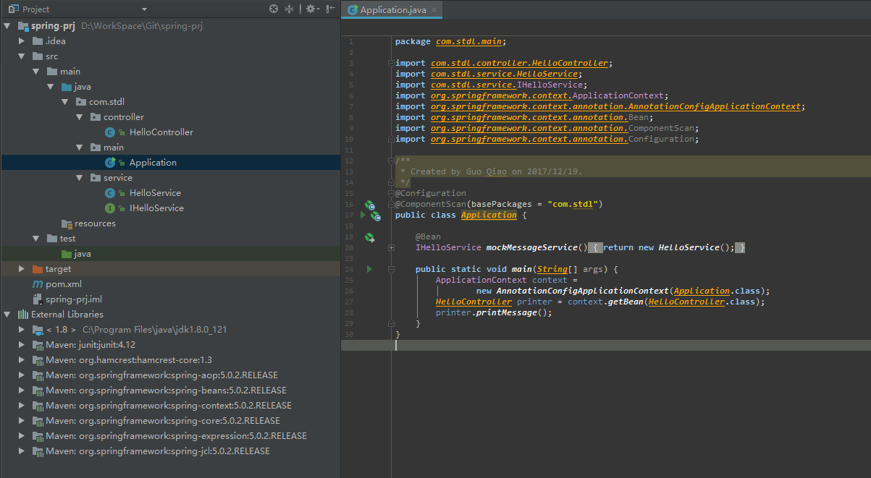The image size is (871, 478).
Task: Click the HelloController class icon
Action: point(109,132)
